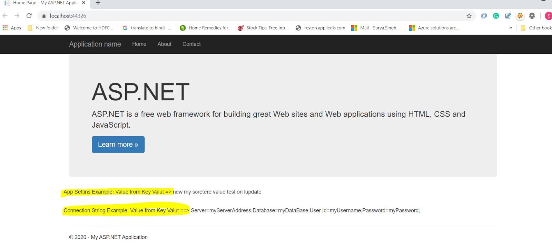Close the Home Page browser tab

click(83, 3)
